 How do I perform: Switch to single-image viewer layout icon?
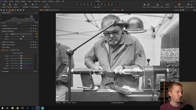click(43, 10)
